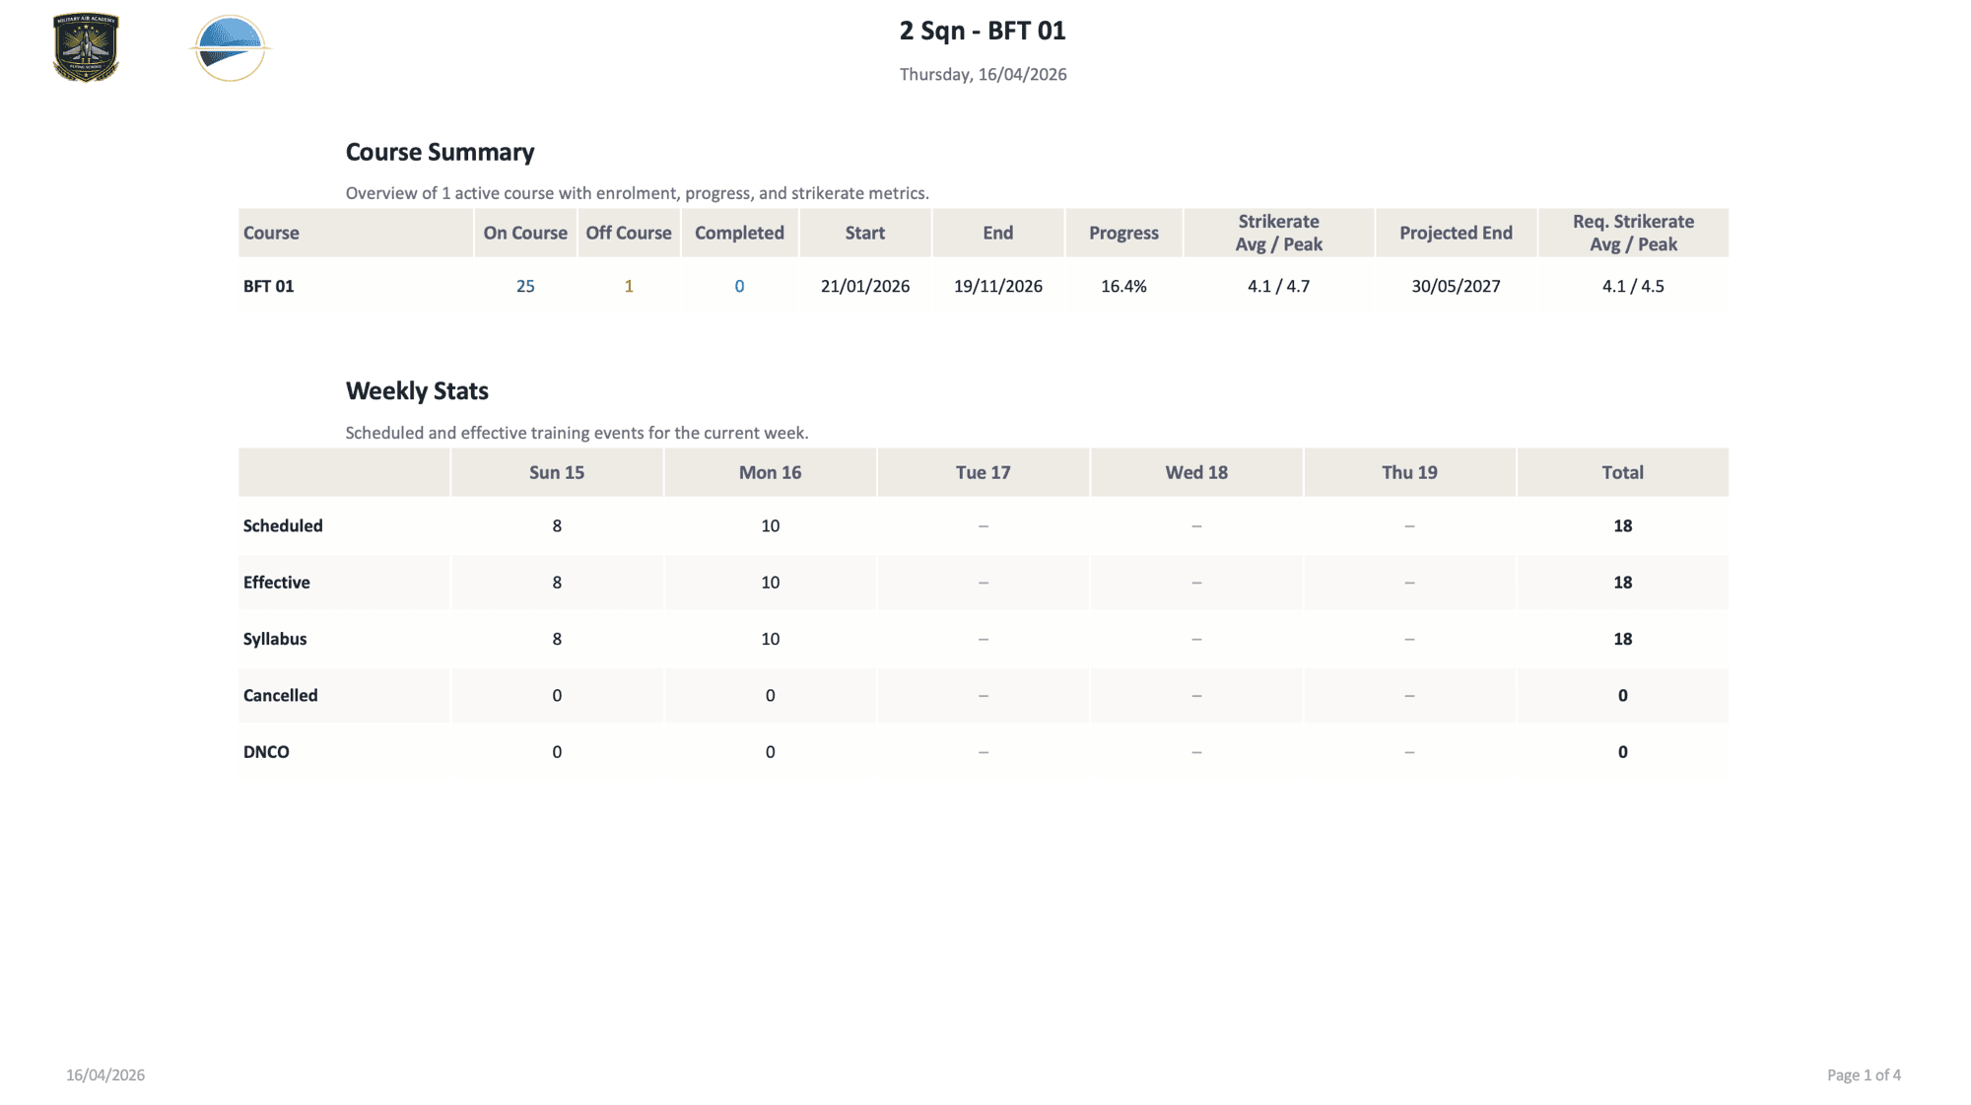Click the Strikerate Avg / Peak header
1971x1105 pixels.
tap(1278, 233)
